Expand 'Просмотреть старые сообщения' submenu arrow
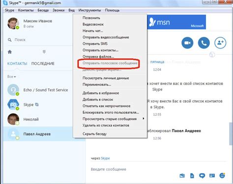Image resolution: width=233 pixels, height=184 pixels. click(x=144, y=118)
